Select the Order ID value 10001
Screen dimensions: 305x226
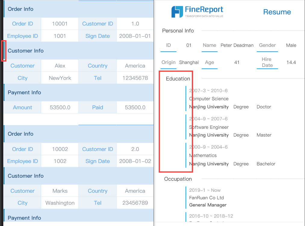point(60,24)
